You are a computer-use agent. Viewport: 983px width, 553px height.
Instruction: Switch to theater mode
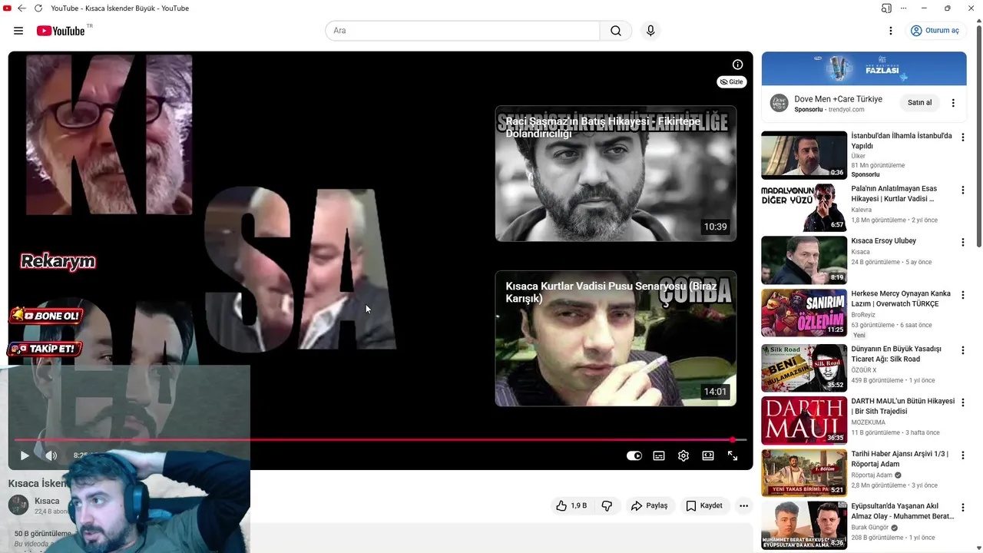708,455
